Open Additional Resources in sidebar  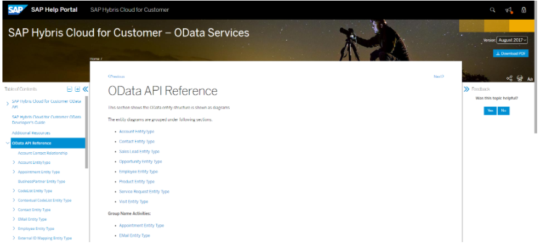point(31,132)
